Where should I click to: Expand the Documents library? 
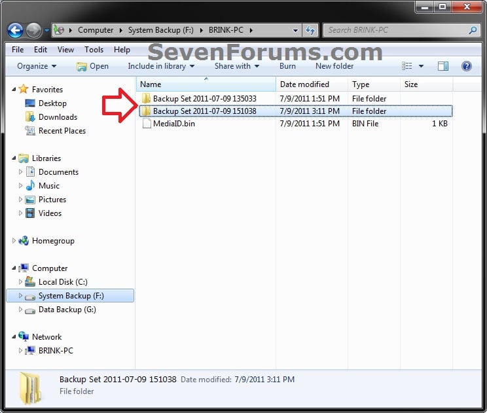point(20,172)
